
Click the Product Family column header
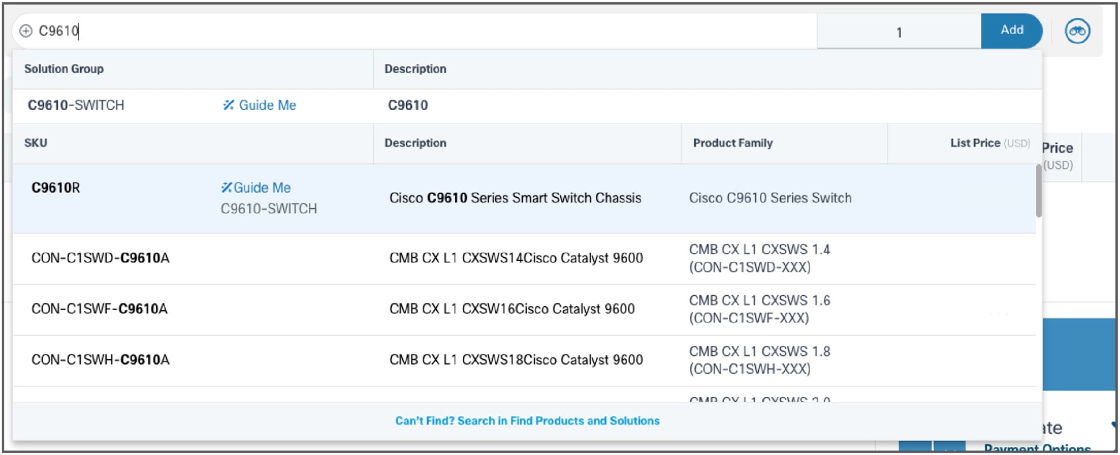coord(733,142)
